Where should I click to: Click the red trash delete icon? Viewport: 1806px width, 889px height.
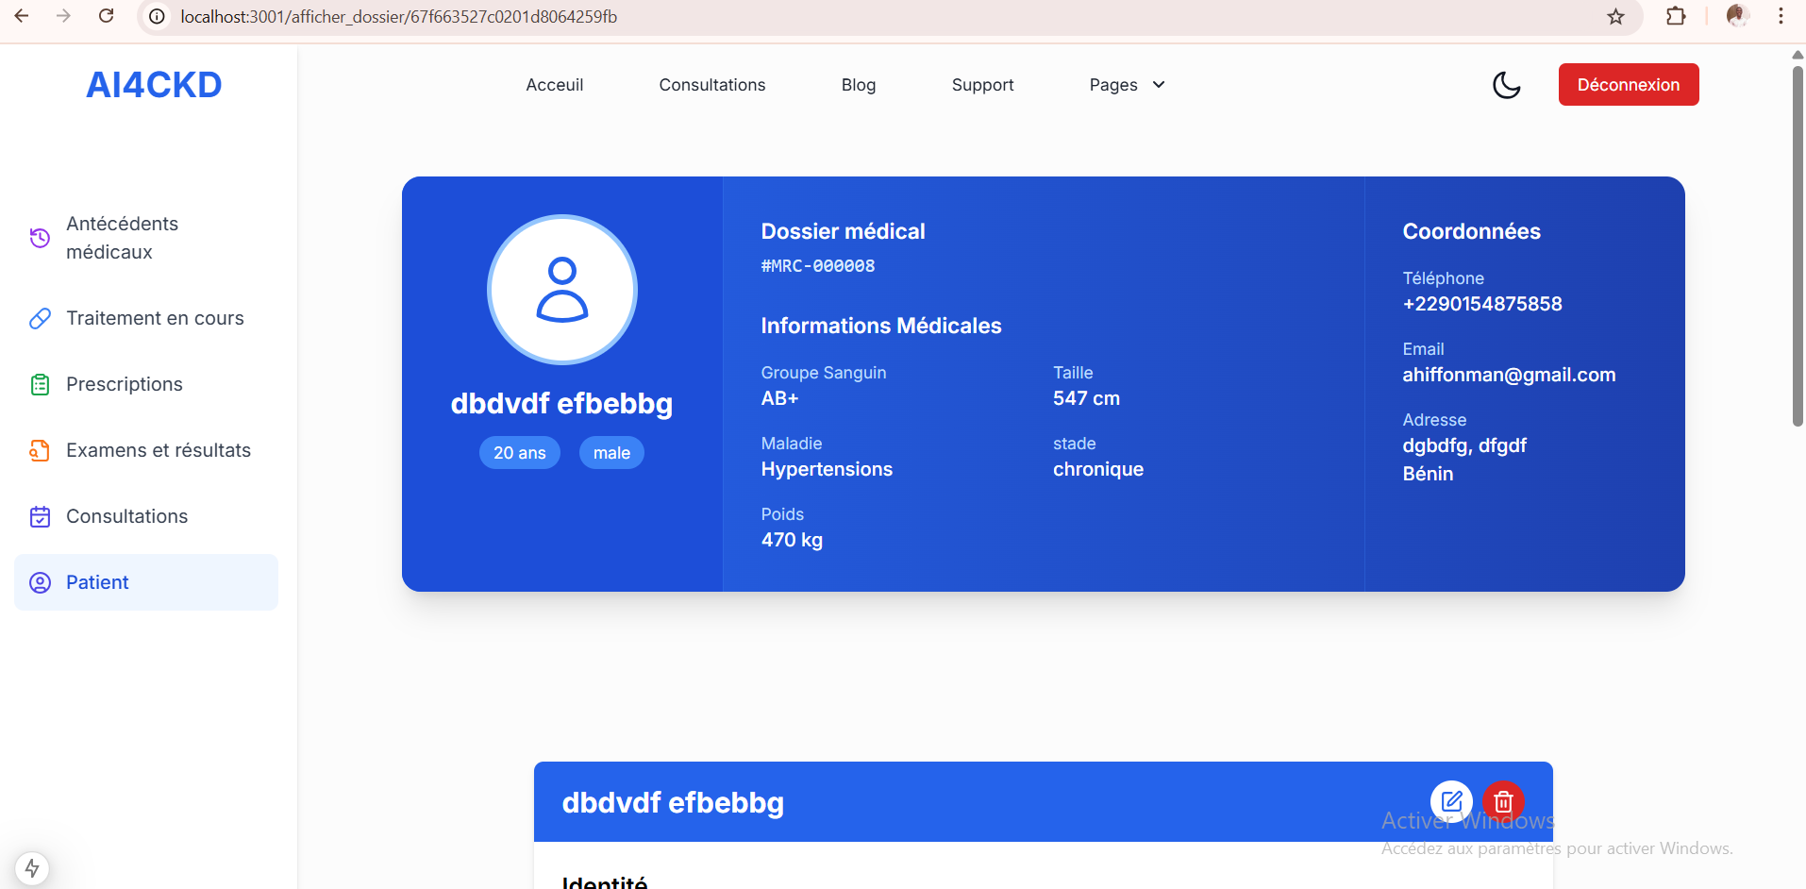point(1503,801)
